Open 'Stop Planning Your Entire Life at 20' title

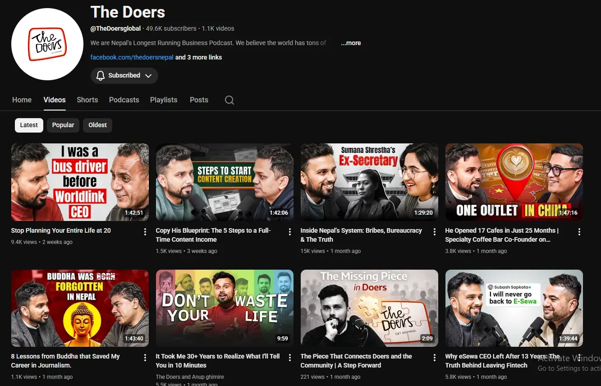(x=61, y=230)
